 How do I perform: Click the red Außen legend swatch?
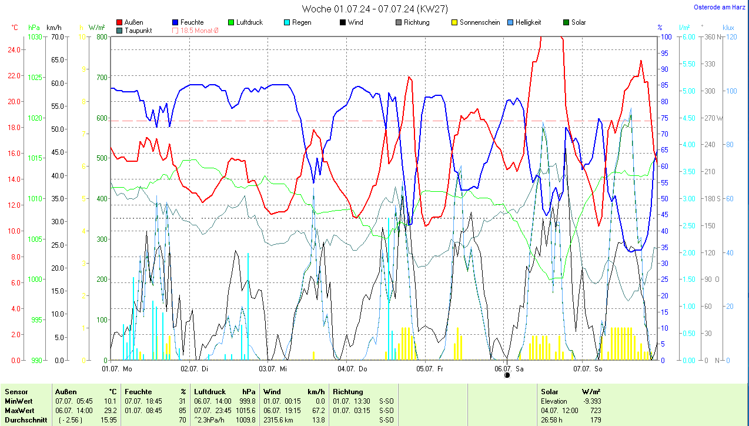120,22
